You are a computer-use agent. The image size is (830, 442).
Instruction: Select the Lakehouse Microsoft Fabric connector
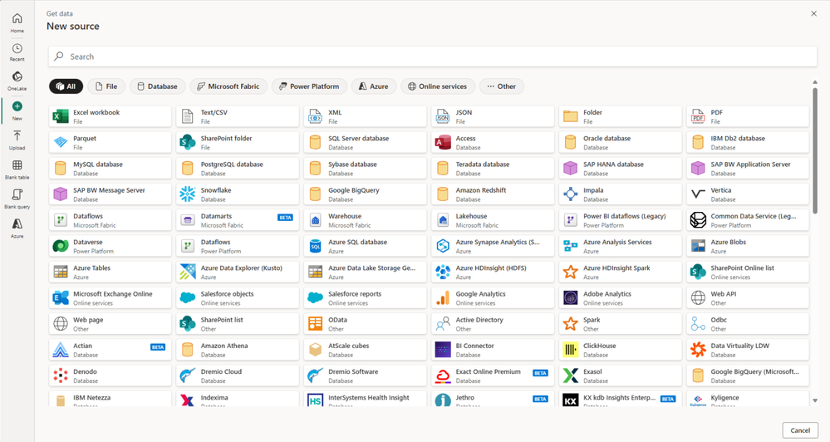click(493, 220)
